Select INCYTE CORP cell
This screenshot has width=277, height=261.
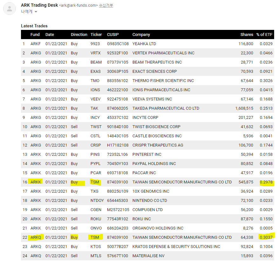point(145,118)
